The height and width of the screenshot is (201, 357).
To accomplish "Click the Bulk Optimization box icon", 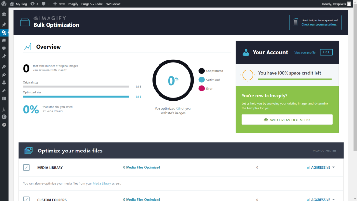I will pyautogui.click(x=25, y=22).
